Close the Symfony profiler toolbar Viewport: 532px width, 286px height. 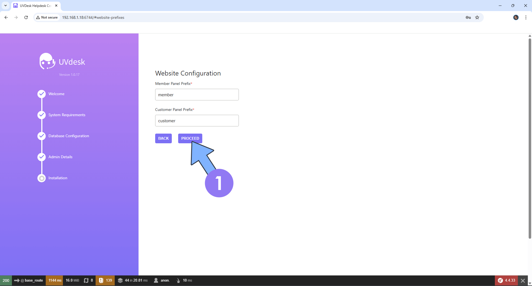(x=523, y=280)
